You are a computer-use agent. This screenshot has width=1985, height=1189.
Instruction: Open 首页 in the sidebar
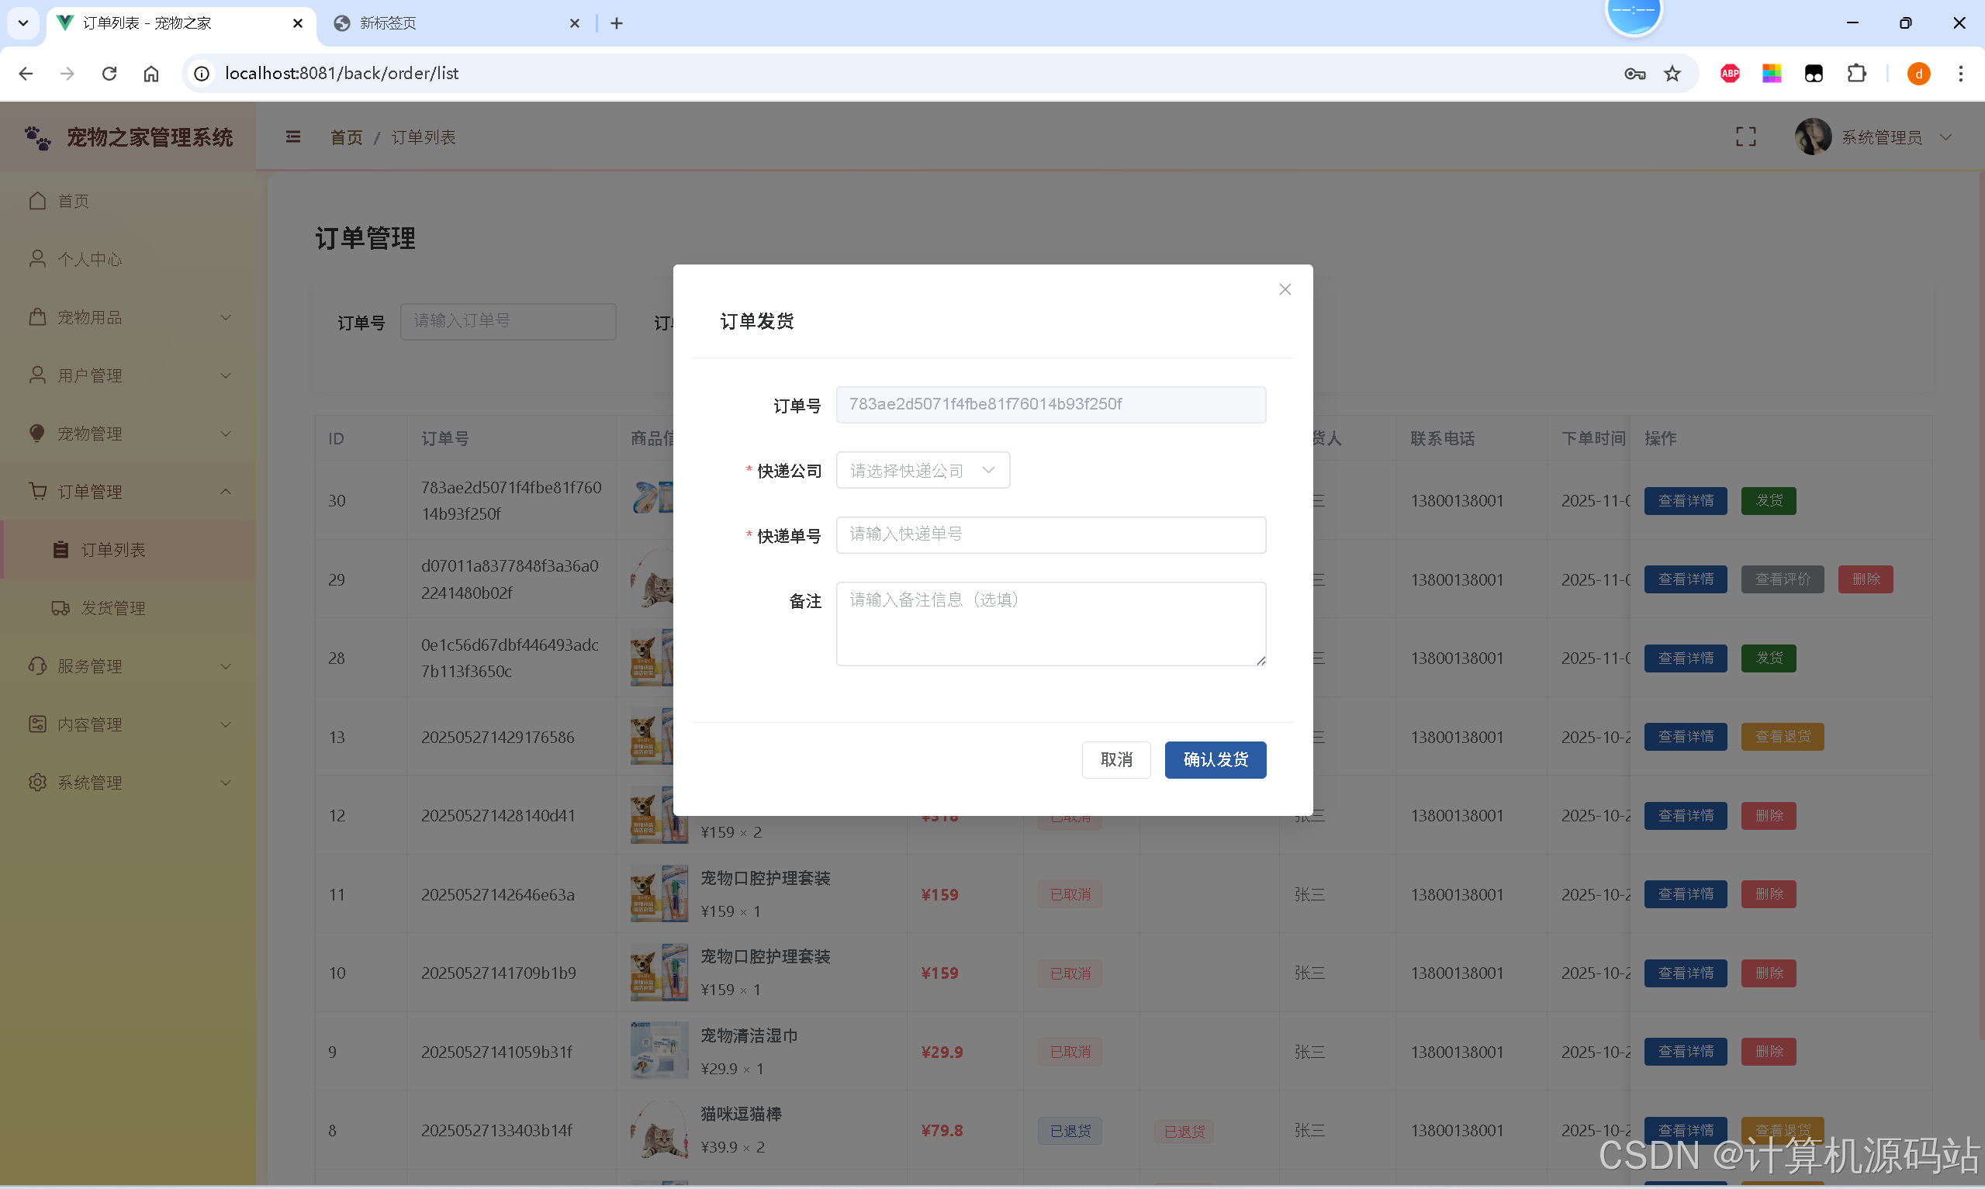coord(128,201)
